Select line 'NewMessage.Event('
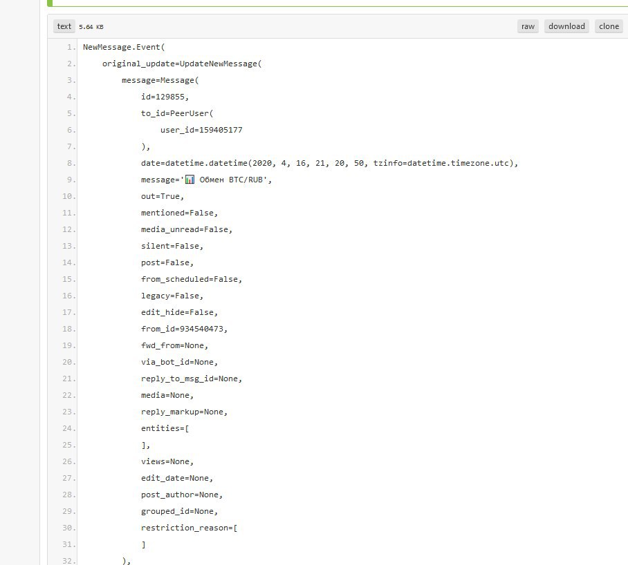This screenshot has height=565, width=628. click(x=124, y=47)
